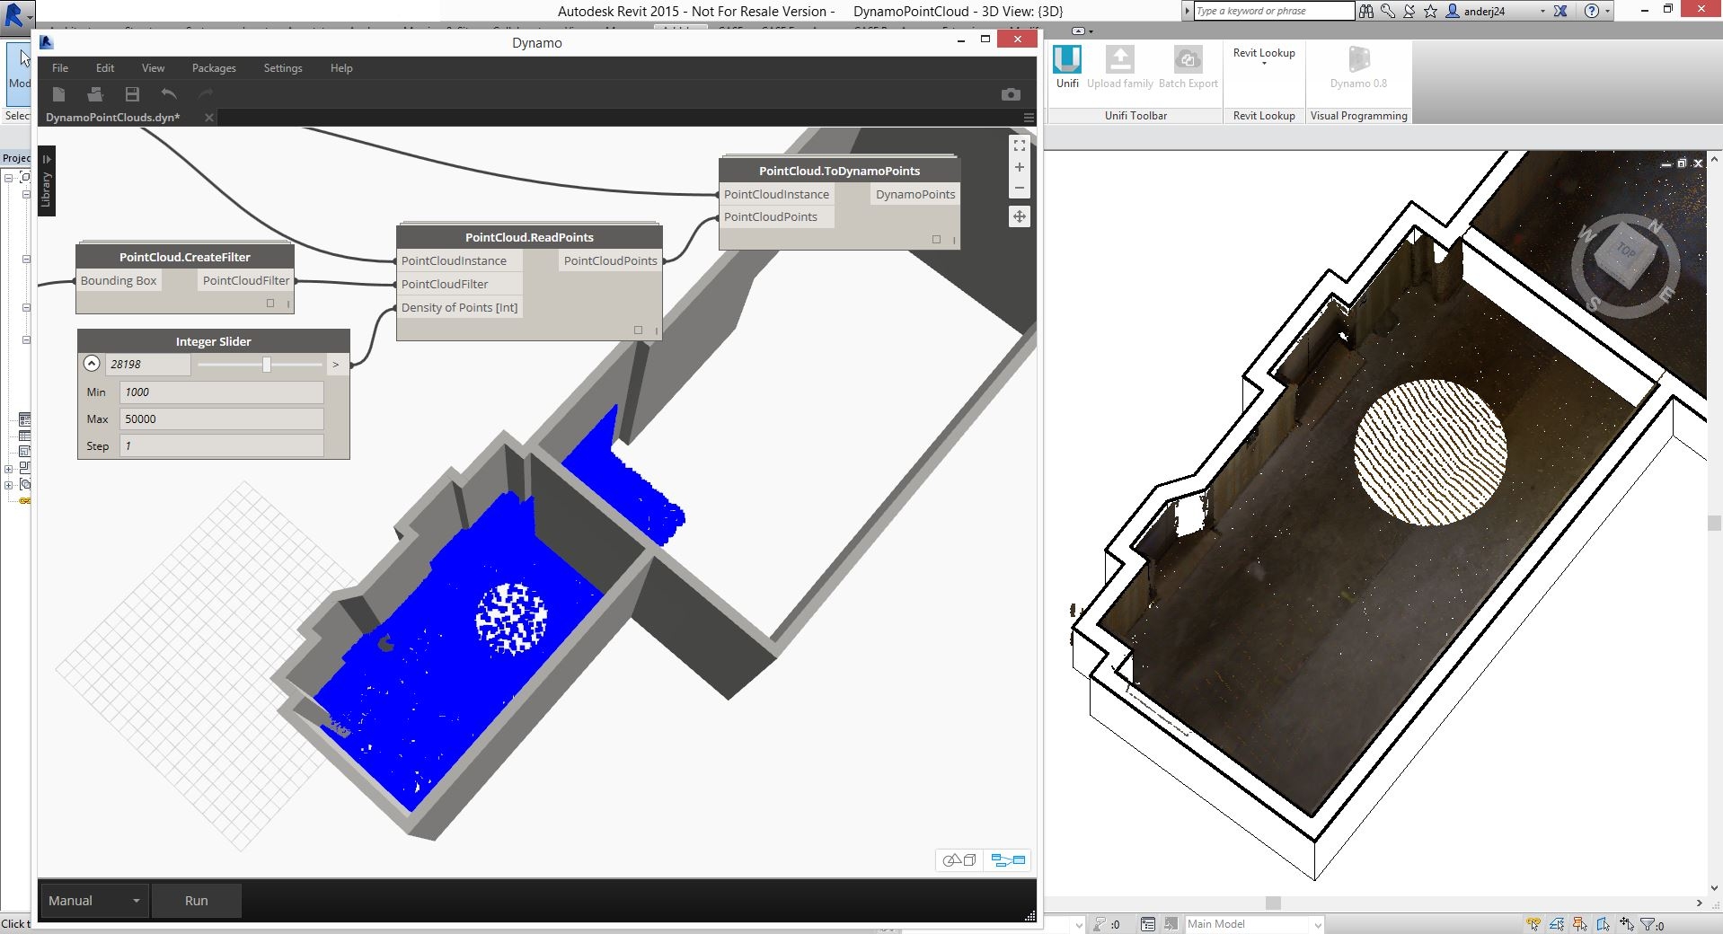Click the Drag Elements on Selection status icon
This screenshot has height=934, width=1723.
(x=1627, y=924)
